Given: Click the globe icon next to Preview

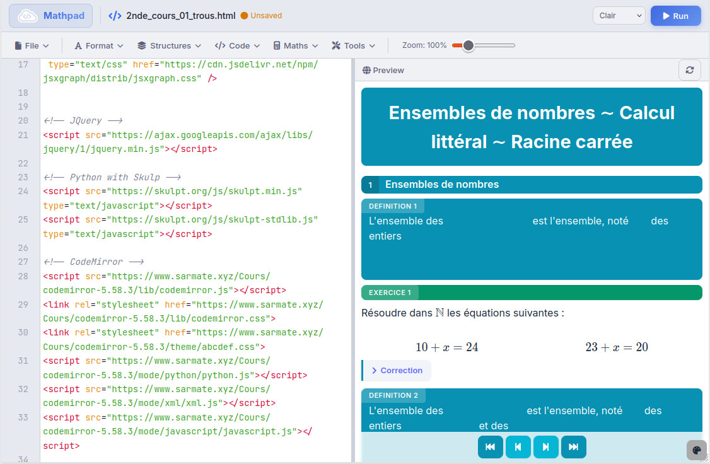Looking at the screenshot, I should [x=366, y=70].
